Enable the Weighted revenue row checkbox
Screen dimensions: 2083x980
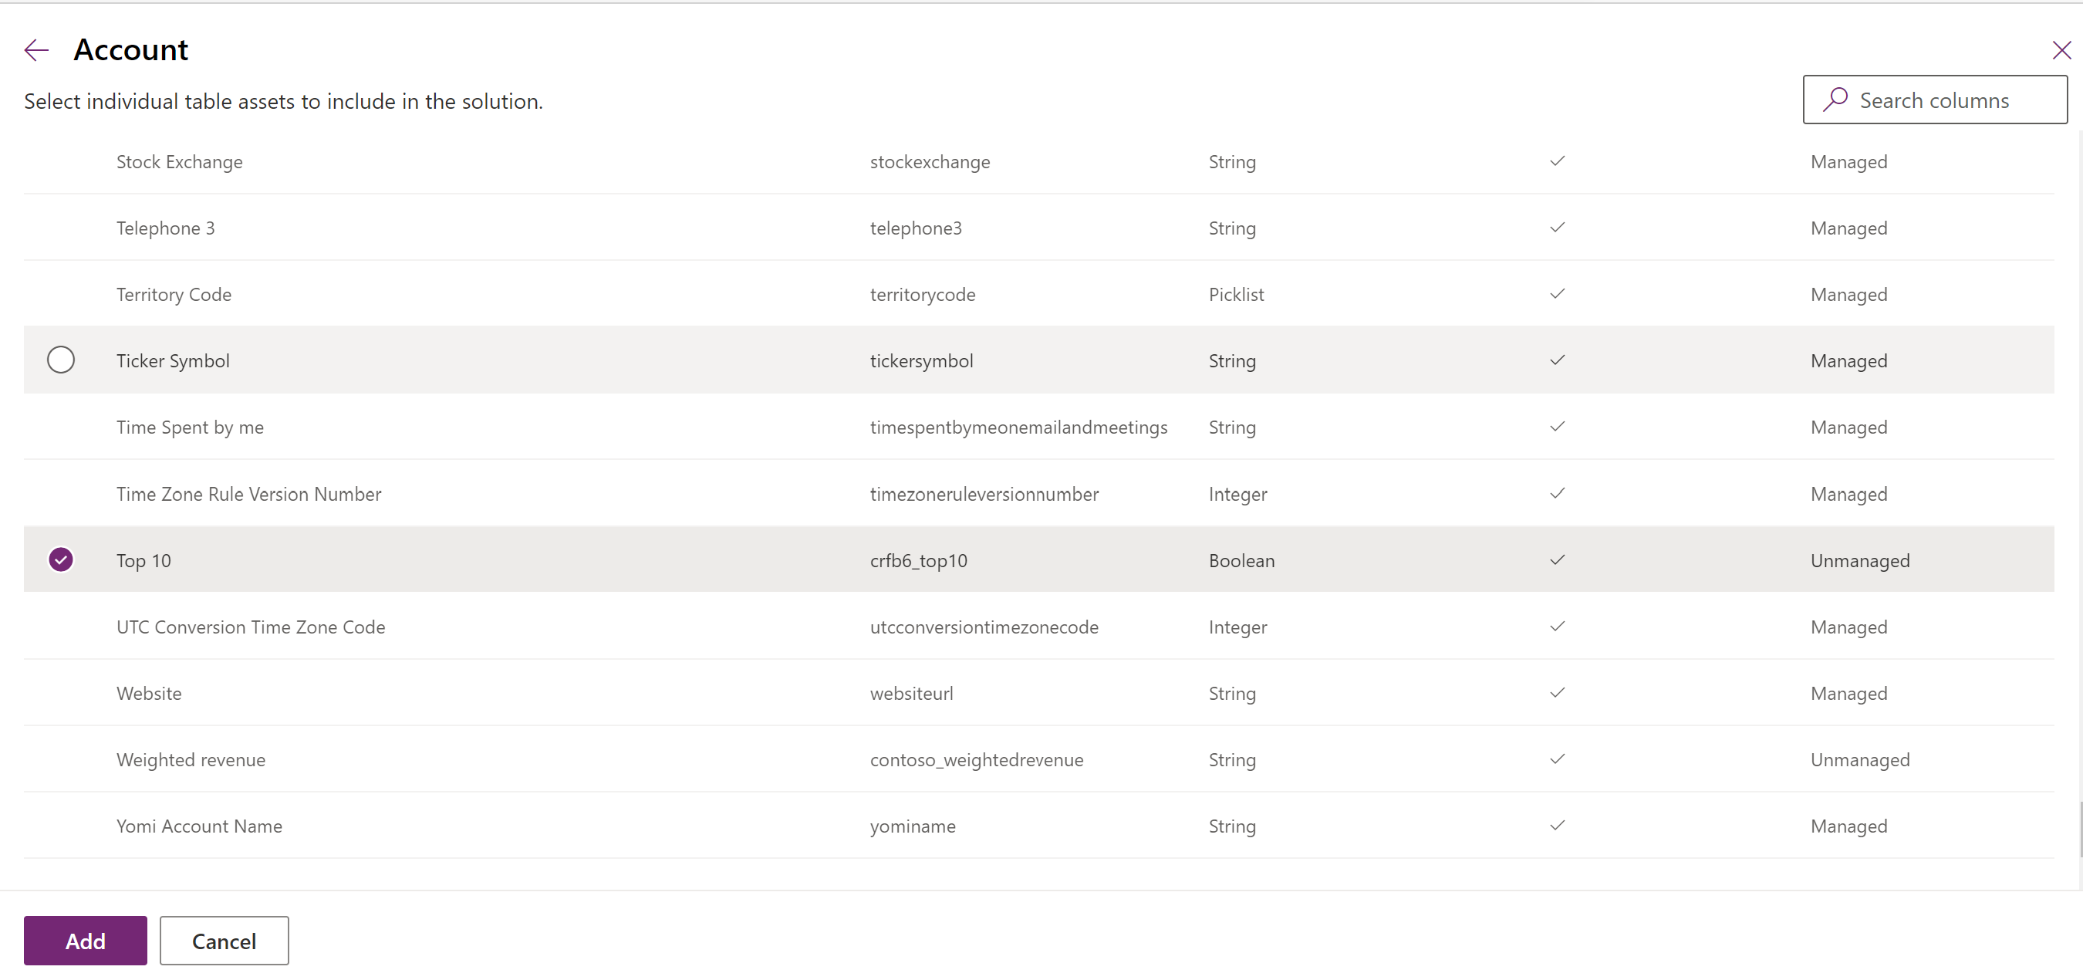(x=61, y=759)
